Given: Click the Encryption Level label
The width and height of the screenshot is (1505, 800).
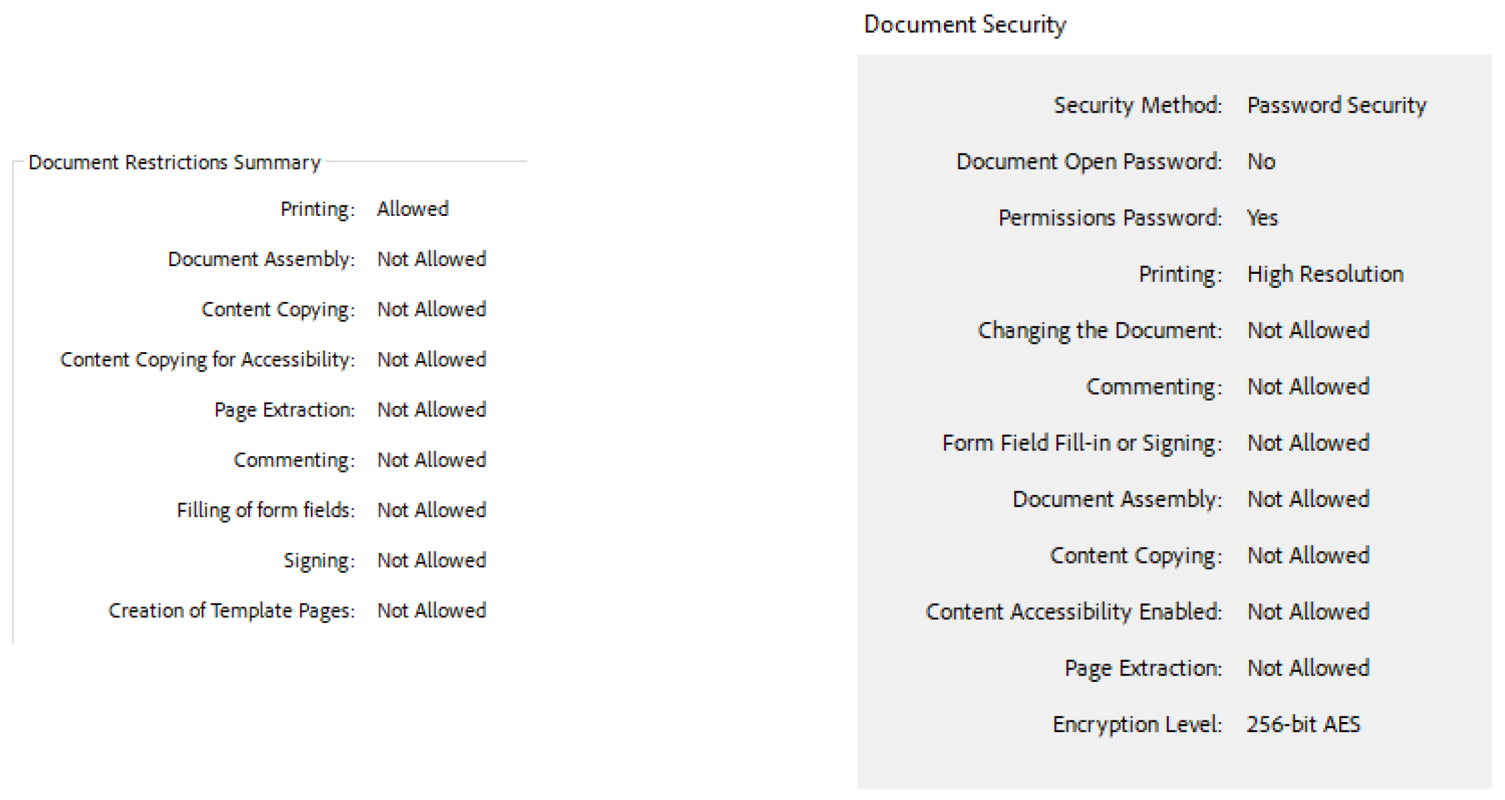Looking at the screenshot, I should [x=1137, y=725].
